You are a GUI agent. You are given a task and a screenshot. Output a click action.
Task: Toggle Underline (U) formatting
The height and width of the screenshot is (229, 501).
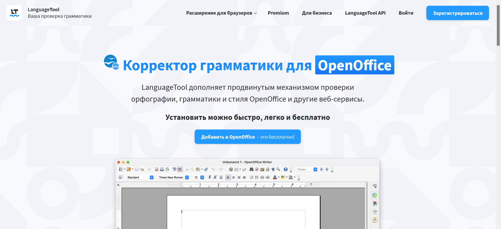(221, 177)
